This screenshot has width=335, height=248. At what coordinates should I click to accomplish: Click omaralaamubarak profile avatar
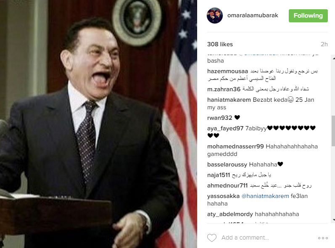[x=215, y=16]
